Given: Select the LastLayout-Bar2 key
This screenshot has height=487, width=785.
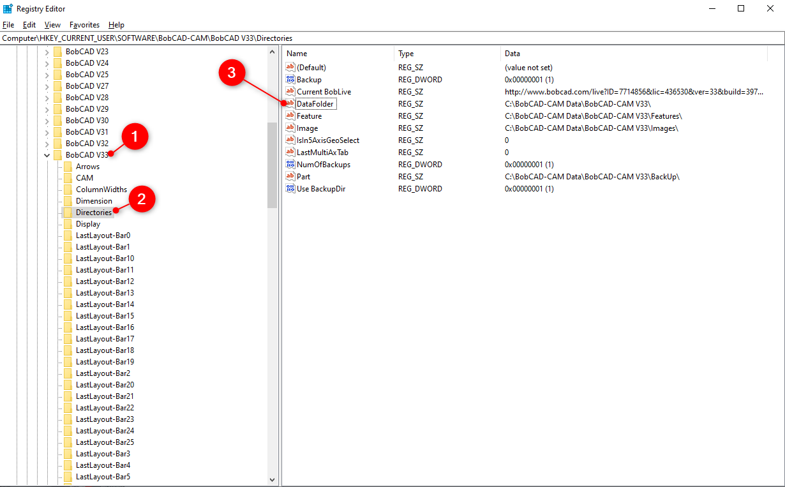Looking at the screenshot, I should (x=103, y=373).
